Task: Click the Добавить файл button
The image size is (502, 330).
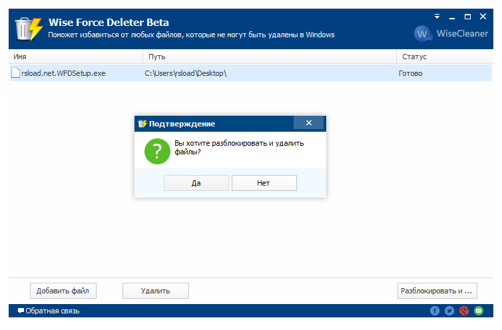Action: pyautogui.click(x=63, y=291)
